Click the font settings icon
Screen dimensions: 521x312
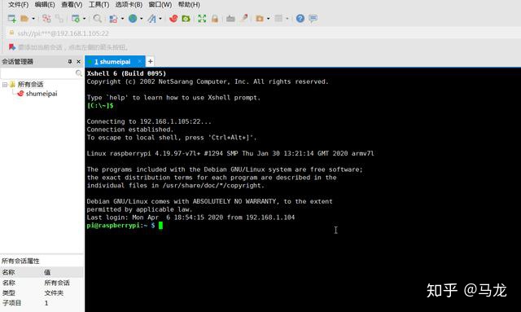coord(151,19)
